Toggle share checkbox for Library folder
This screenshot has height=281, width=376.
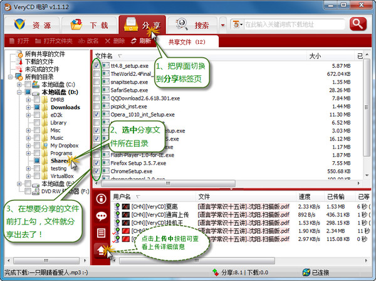coord(37,122)
